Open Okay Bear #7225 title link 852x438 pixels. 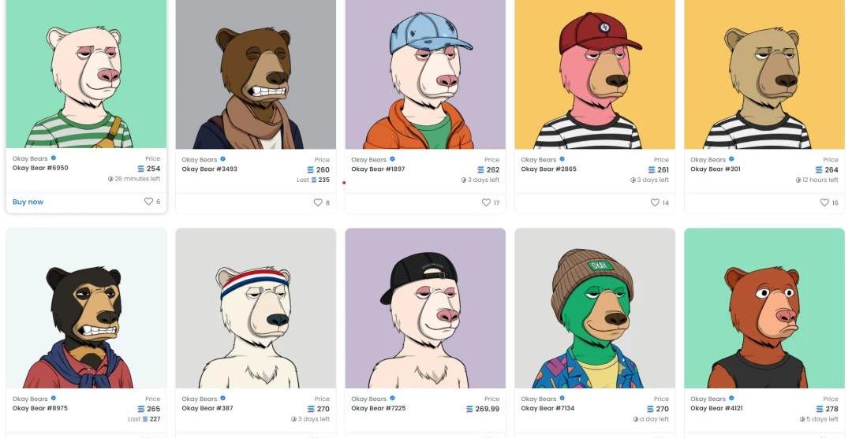(x=378, y=408)
